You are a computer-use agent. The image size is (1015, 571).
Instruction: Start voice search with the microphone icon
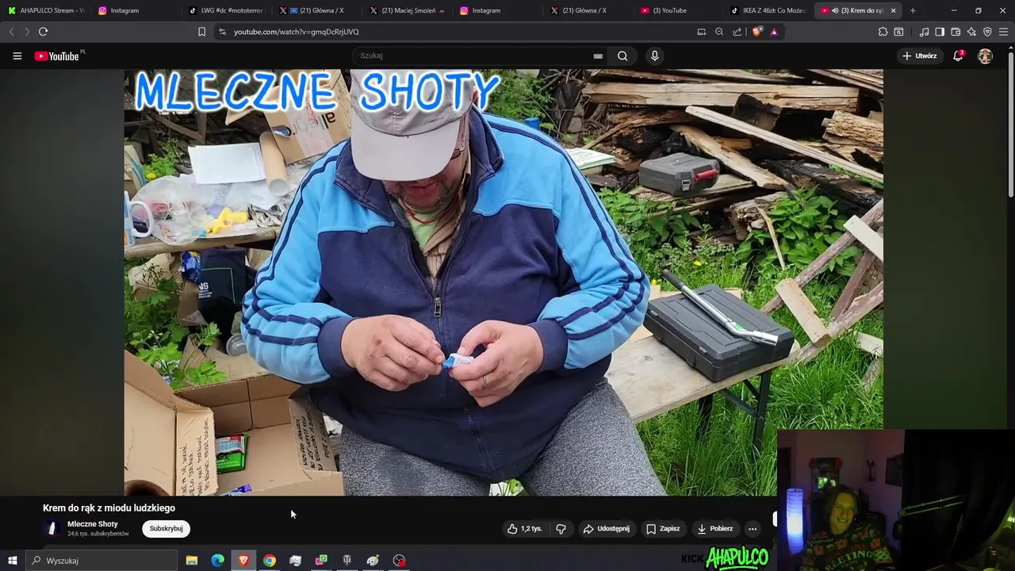[x=654, y=56]
